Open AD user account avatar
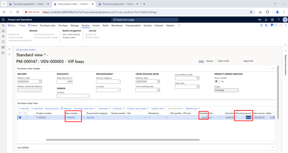288x153 pixels. pyautogui.click(x=285, y=20)
